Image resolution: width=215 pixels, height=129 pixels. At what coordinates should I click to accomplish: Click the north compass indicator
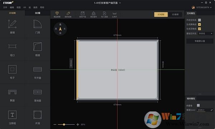(60, 29)
